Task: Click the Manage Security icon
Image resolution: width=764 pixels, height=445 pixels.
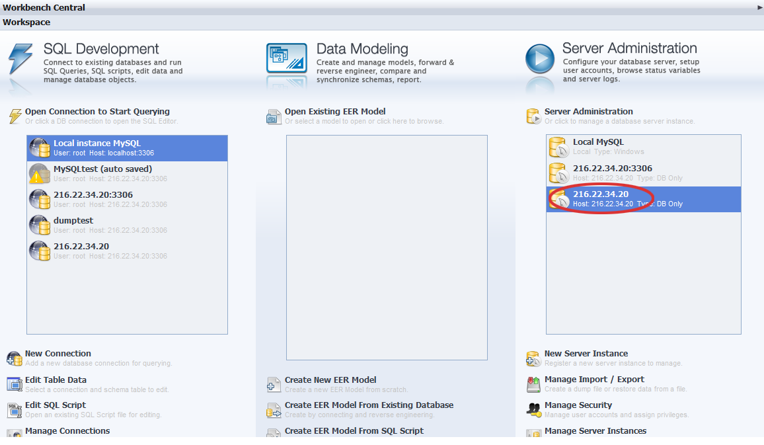Action: click(x=533, y=410)
